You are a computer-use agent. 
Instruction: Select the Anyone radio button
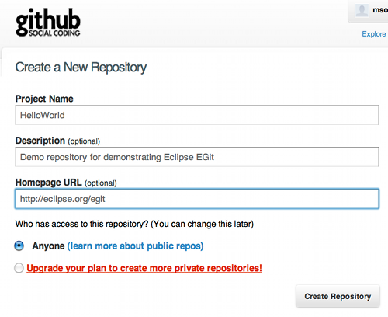point(19,246)
